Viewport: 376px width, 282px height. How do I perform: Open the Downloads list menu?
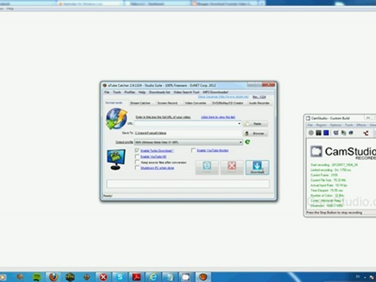(159, 92)
